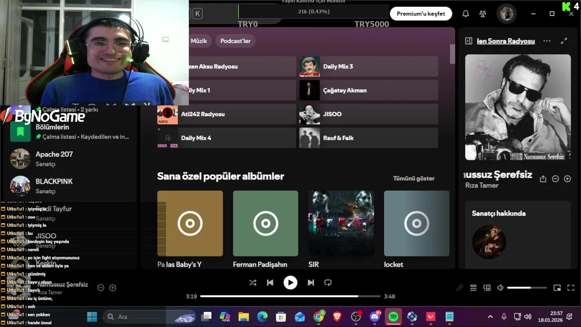Open Brave browser from the taskbar

point(337,317)
